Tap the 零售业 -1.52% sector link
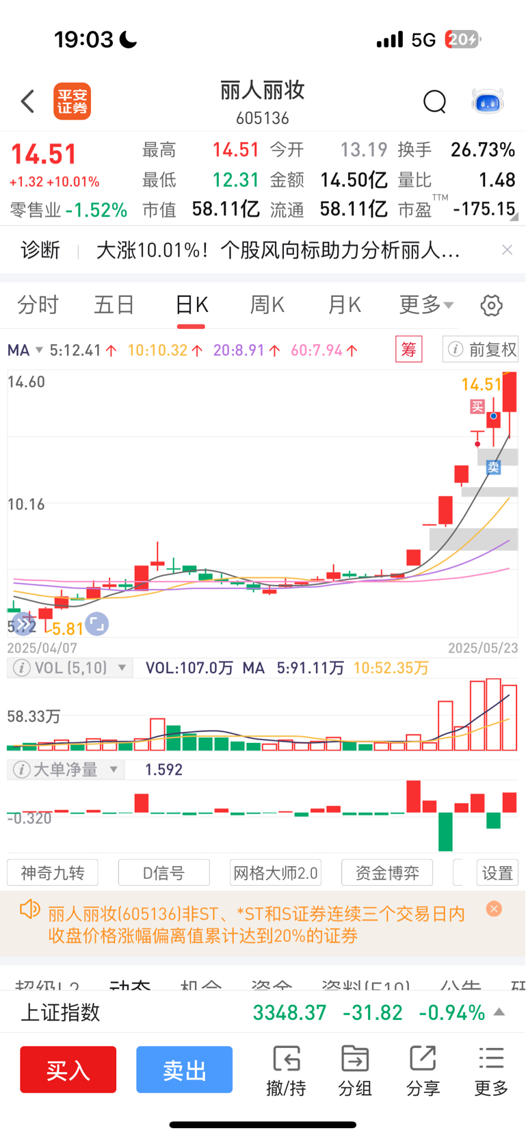Viewport: 526px width, 1139px height. 68,210
